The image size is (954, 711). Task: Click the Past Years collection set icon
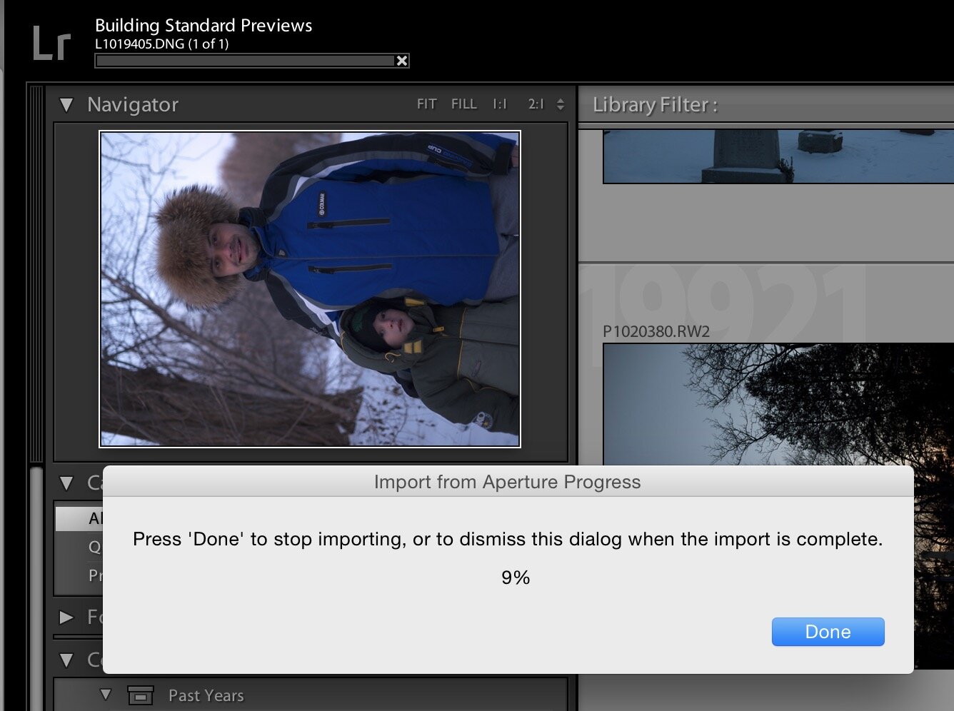click(140, 695)
